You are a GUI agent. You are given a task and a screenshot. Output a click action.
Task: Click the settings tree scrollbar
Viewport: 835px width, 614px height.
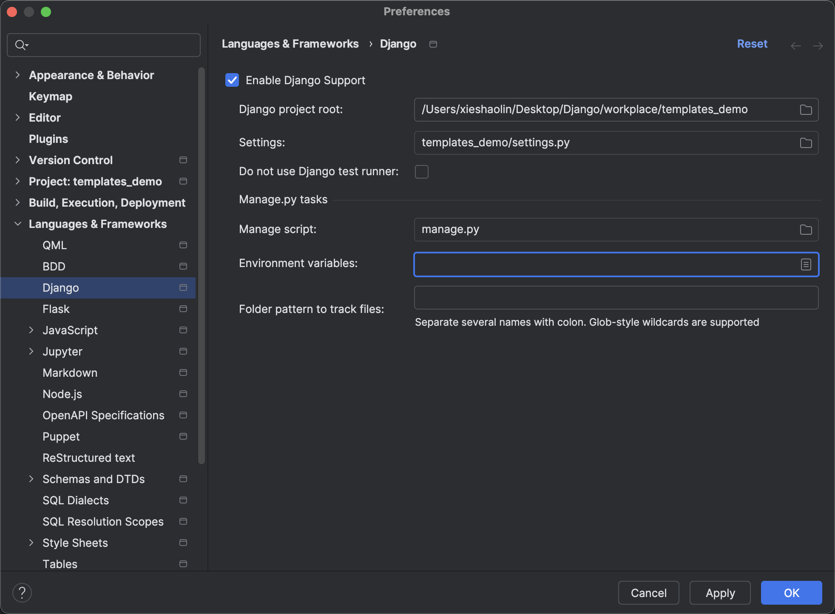pyautogui.click(x=202, y=266)
